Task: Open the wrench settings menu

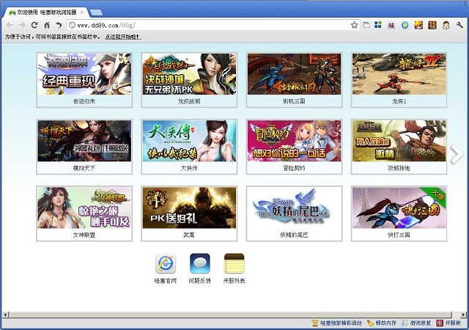Action: click(459, 25)
